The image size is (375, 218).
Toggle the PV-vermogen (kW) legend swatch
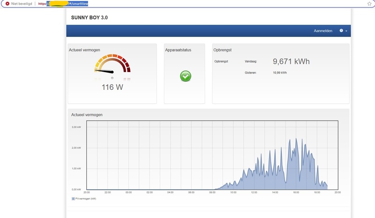pyautogui.click(x=73, y=199)
